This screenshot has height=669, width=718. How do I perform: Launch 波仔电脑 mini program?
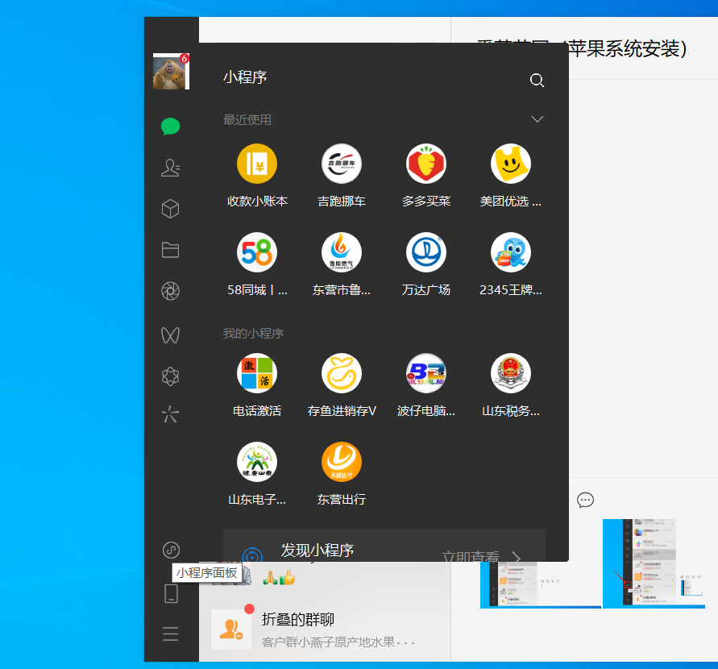426,385
